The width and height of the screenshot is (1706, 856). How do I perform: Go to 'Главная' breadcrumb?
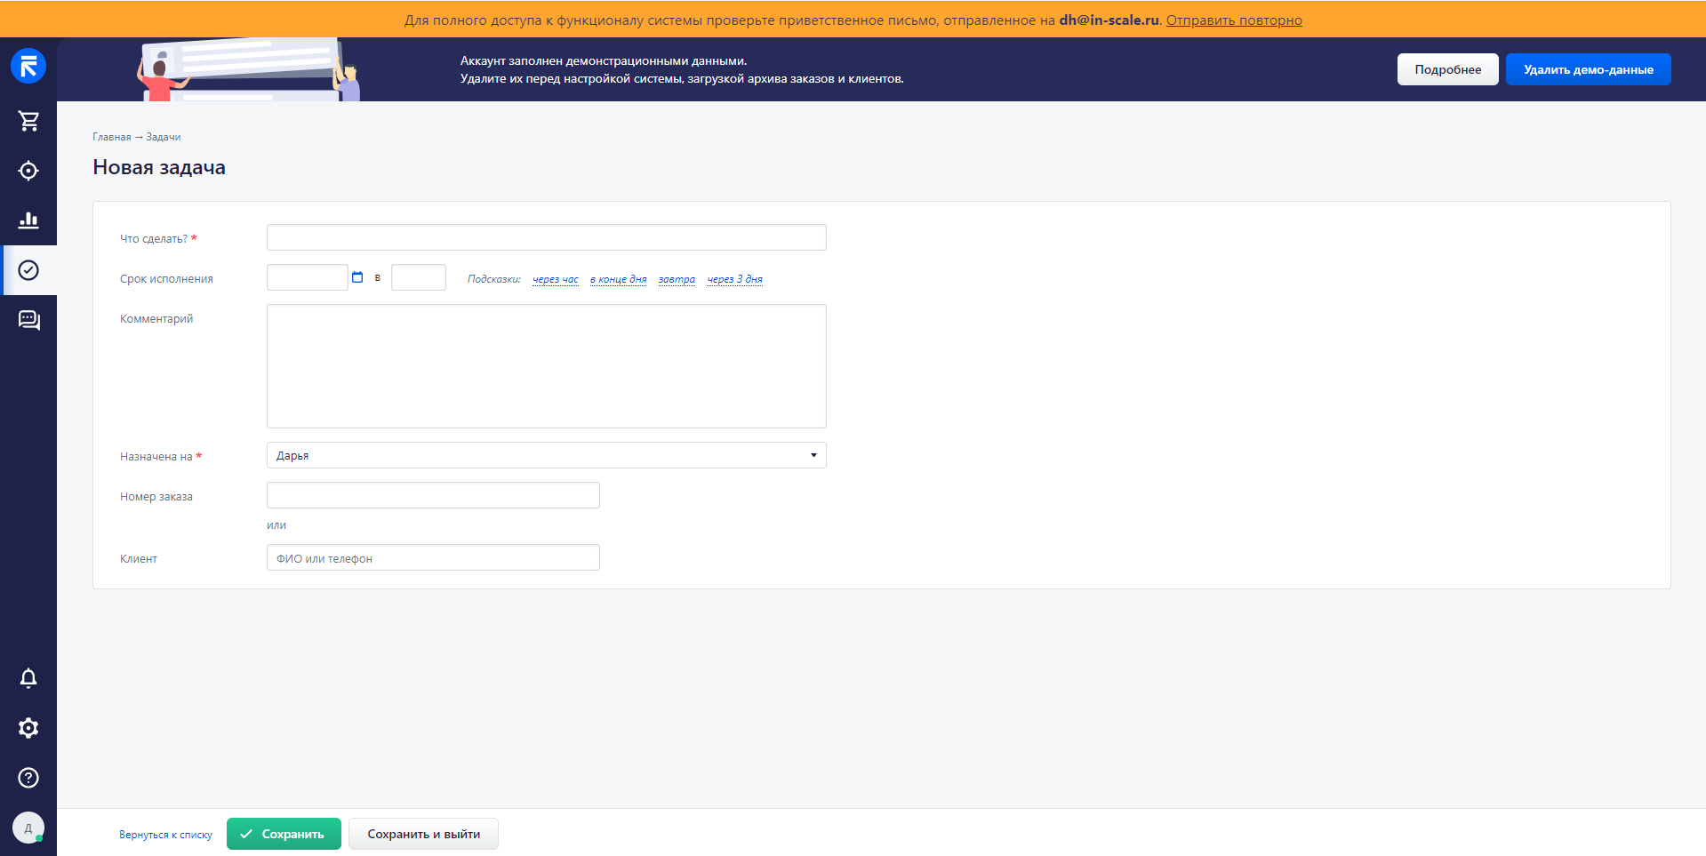(x=112, y=137)
